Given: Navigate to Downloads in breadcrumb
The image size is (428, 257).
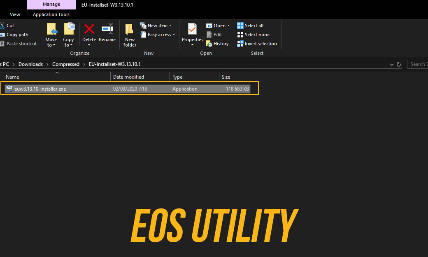Looking at the screenshot, I should click(x=30, y=64).
